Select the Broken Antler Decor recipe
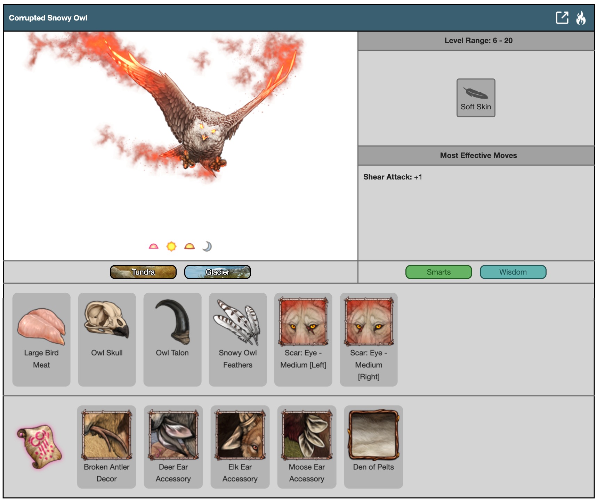 (x=106, y=447)
